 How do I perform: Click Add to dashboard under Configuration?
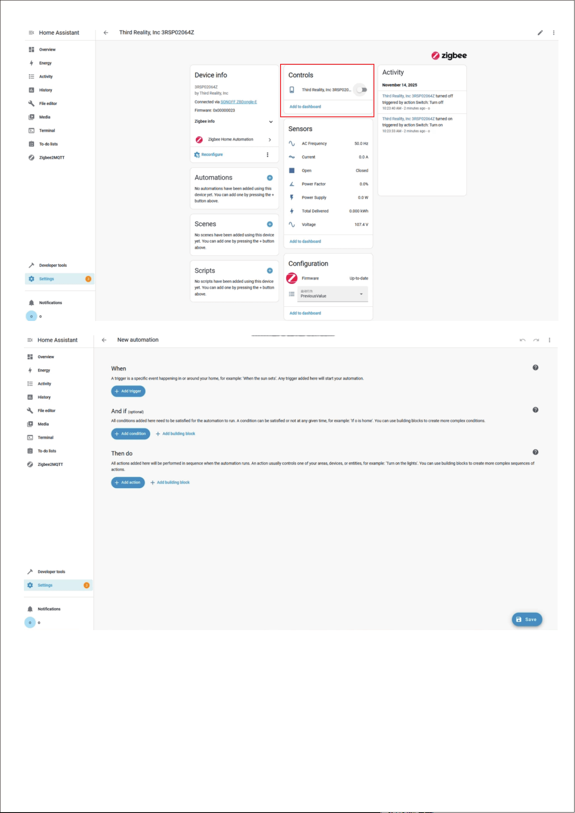click(305, 313)
